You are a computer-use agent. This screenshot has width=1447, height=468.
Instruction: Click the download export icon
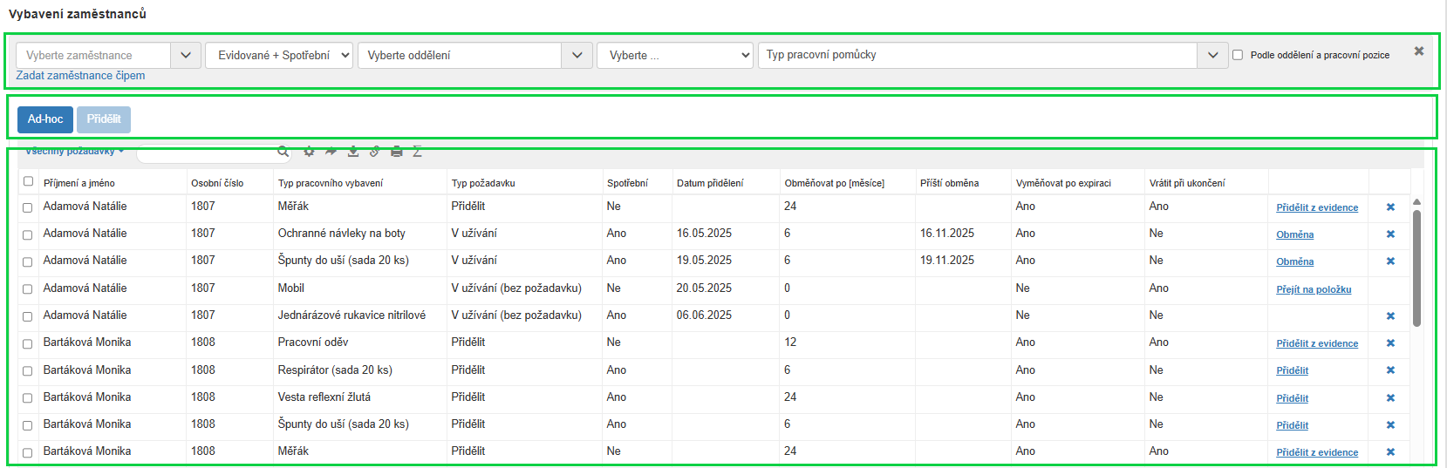click(353, 152)
